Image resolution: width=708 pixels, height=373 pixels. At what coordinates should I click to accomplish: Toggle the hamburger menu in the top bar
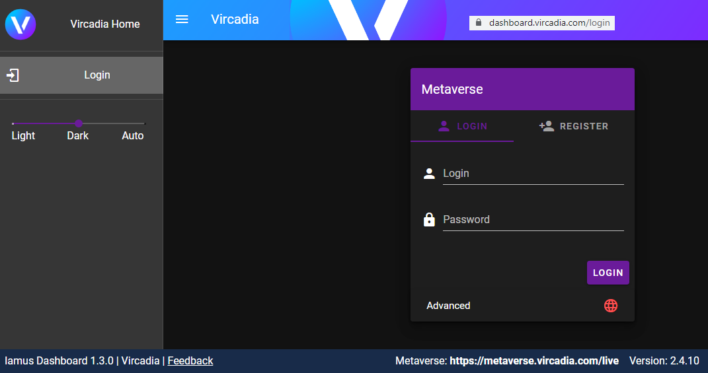pyautogui.click(x=182, y=19)
